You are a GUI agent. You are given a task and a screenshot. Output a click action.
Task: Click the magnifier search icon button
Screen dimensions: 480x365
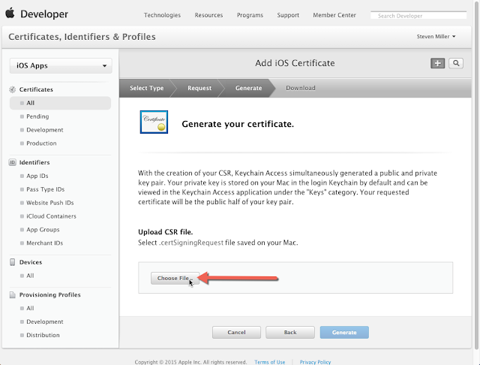456,63
